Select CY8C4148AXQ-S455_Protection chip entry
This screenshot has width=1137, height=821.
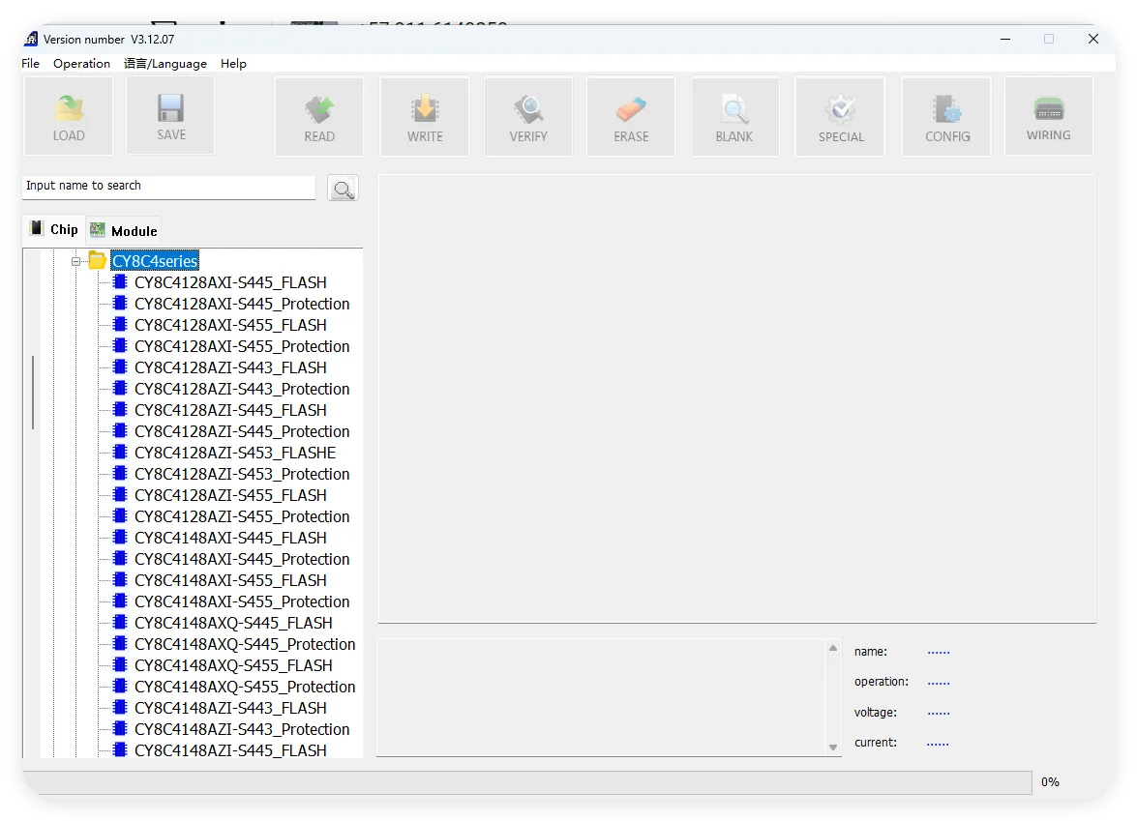[245, 687]
